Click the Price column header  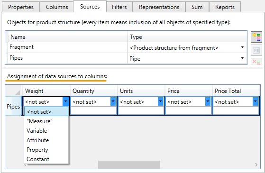click(x=189, y=91)
